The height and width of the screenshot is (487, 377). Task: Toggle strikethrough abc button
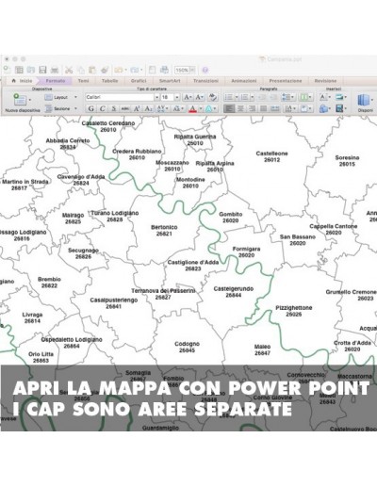(125, 108)
